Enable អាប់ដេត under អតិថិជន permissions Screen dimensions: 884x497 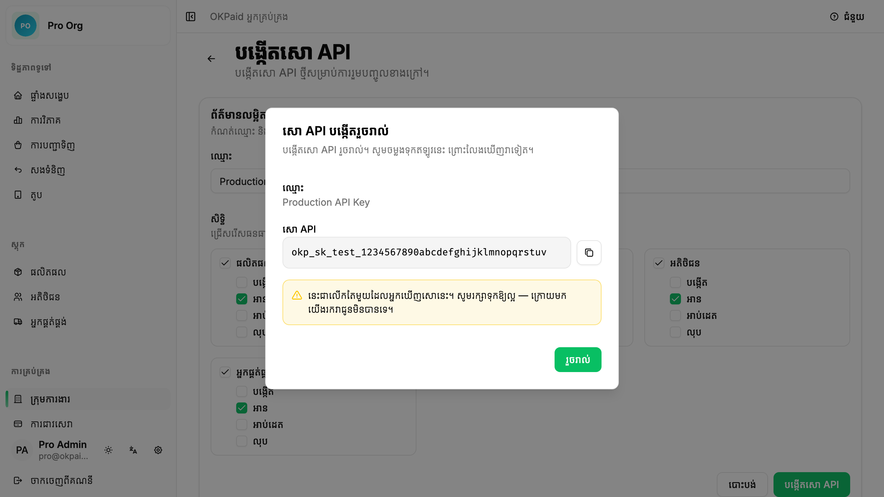[x=675, y=315]
